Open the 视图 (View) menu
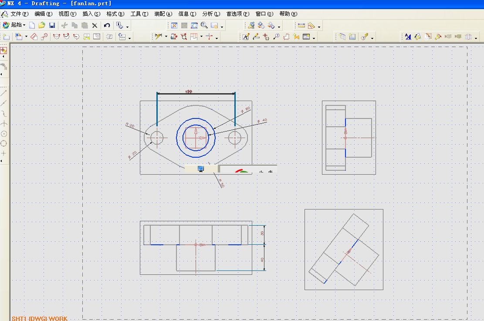Screen dimensions: 484x321 click(x=67, y=14)
